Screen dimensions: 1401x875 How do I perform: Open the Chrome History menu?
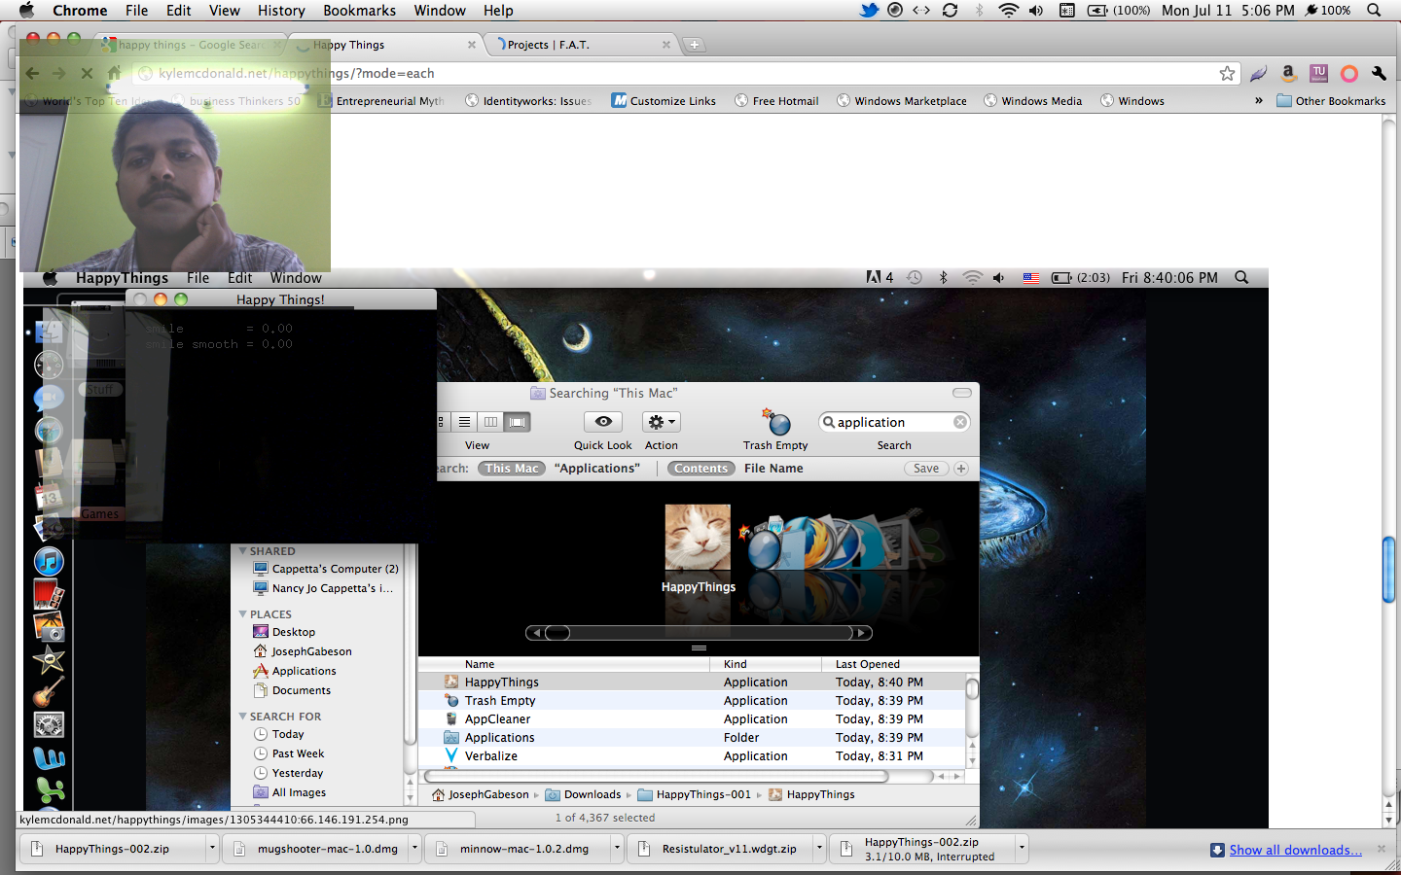coord(281,10)
